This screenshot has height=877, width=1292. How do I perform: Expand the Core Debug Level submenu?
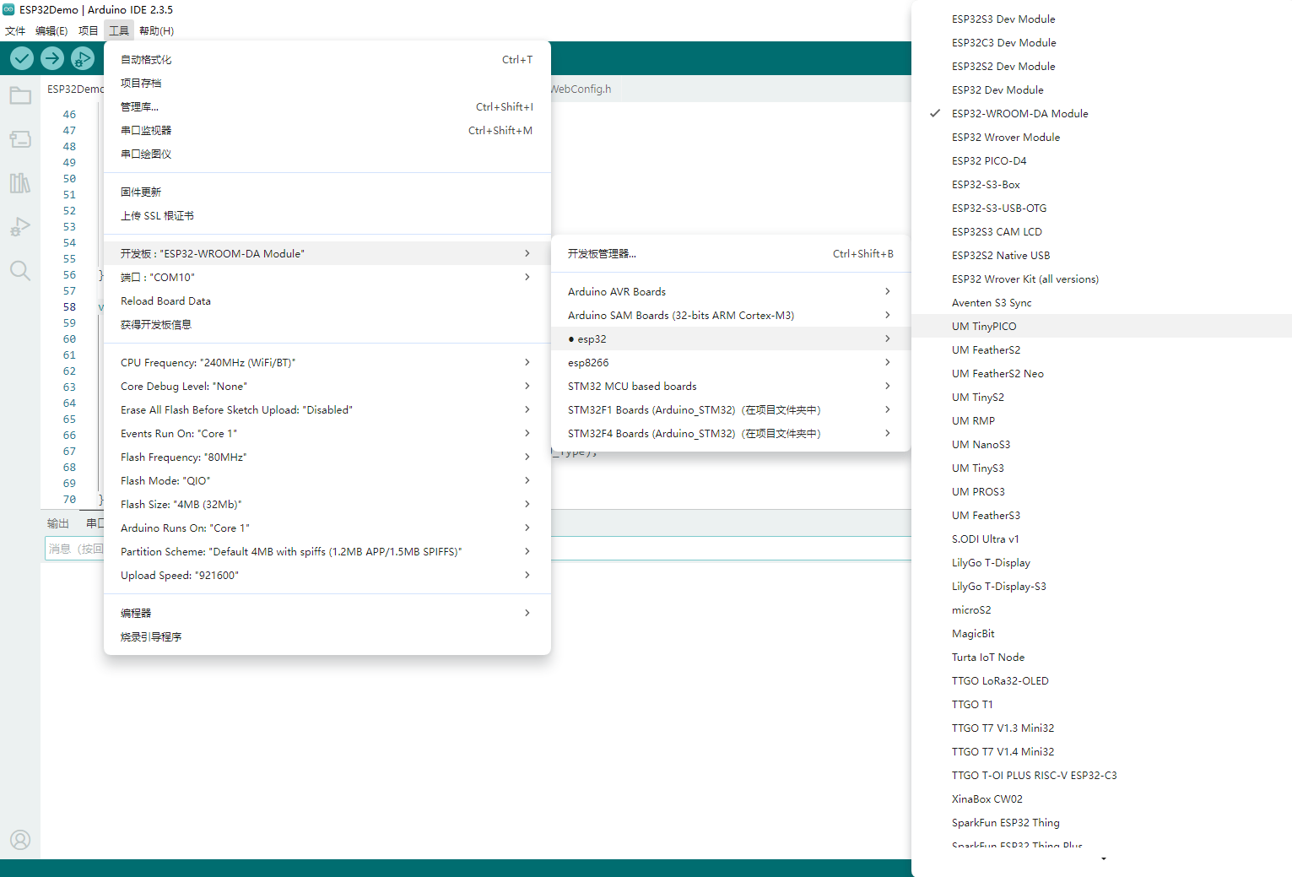pyautogui.click(x=327, y=386)
